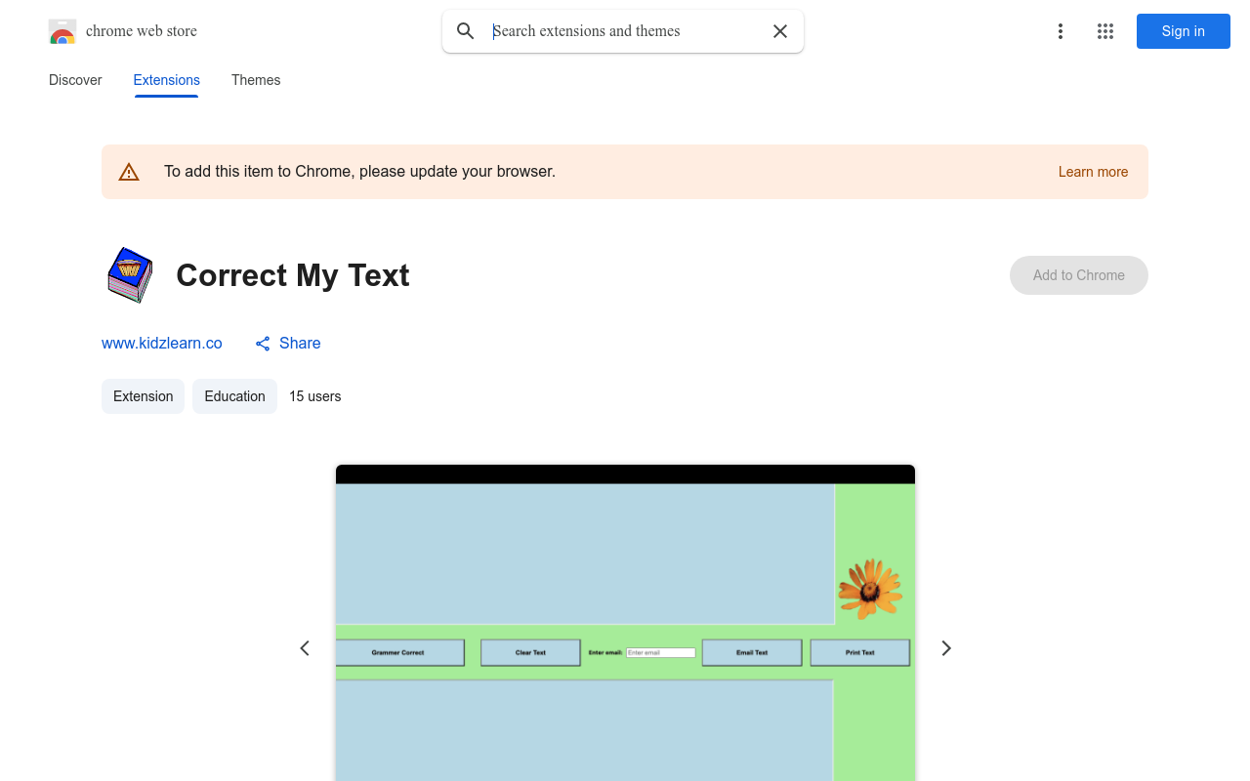1250x781 pixels.
Task: Visit www.kidzlearn.co link
Action: coord(162,344)
